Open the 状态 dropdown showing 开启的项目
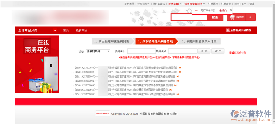This screenshot has height=125, width=275. click(x=98, y=51)
